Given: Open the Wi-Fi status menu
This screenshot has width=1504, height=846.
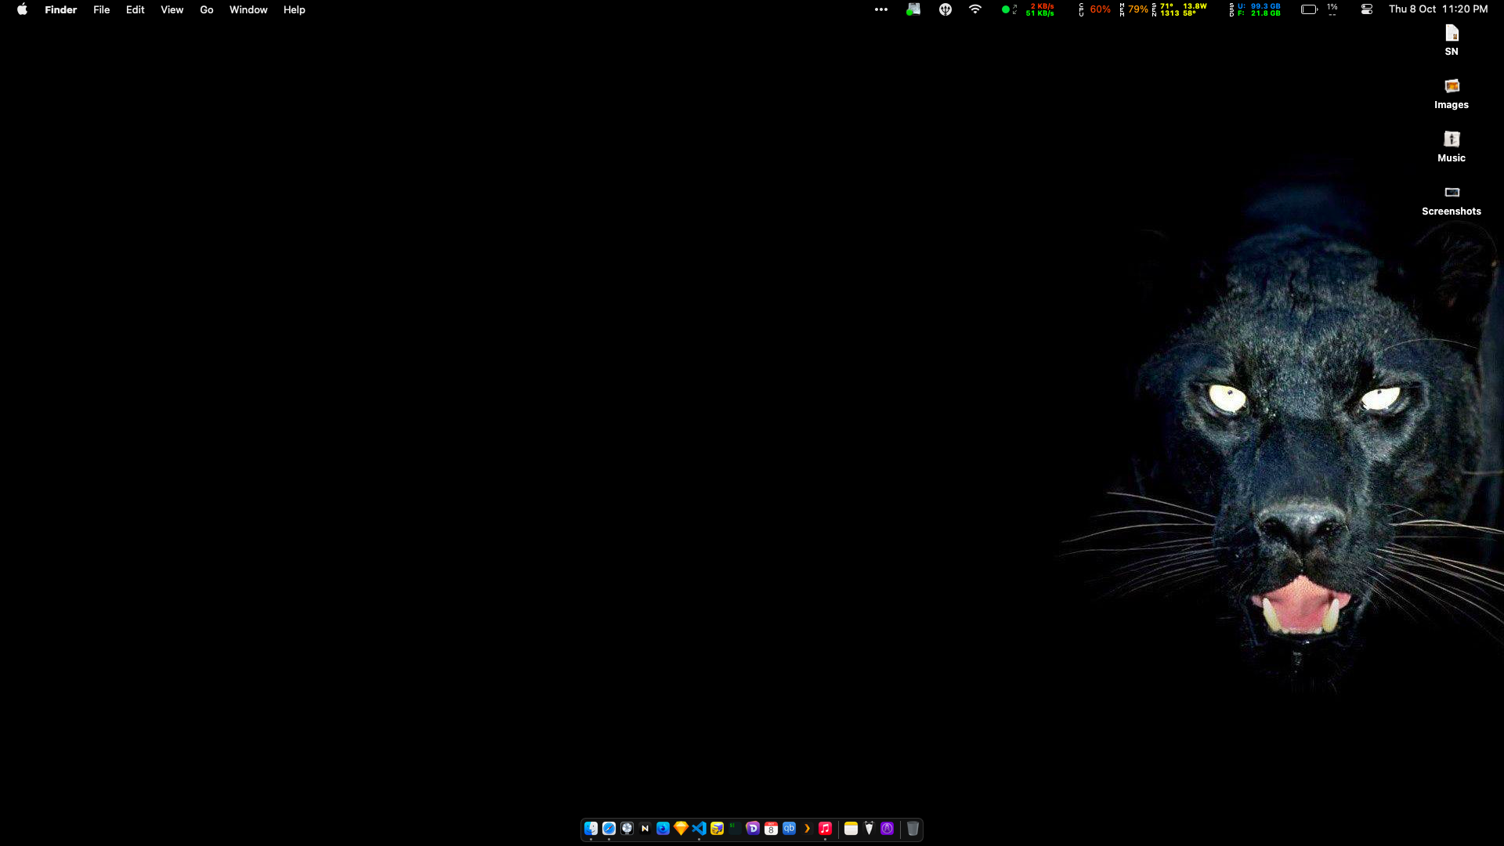Looking at the screenshot, I should [975, 9].
